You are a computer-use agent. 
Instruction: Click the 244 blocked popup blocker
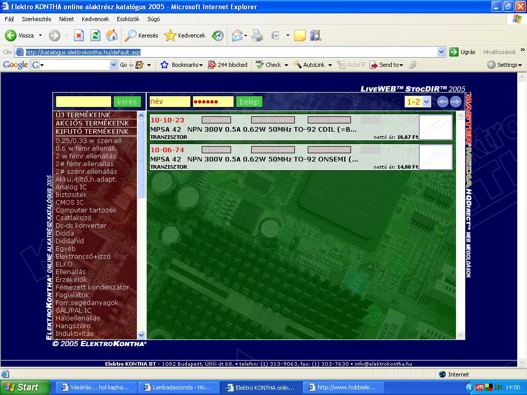click(x=227, y=65)
